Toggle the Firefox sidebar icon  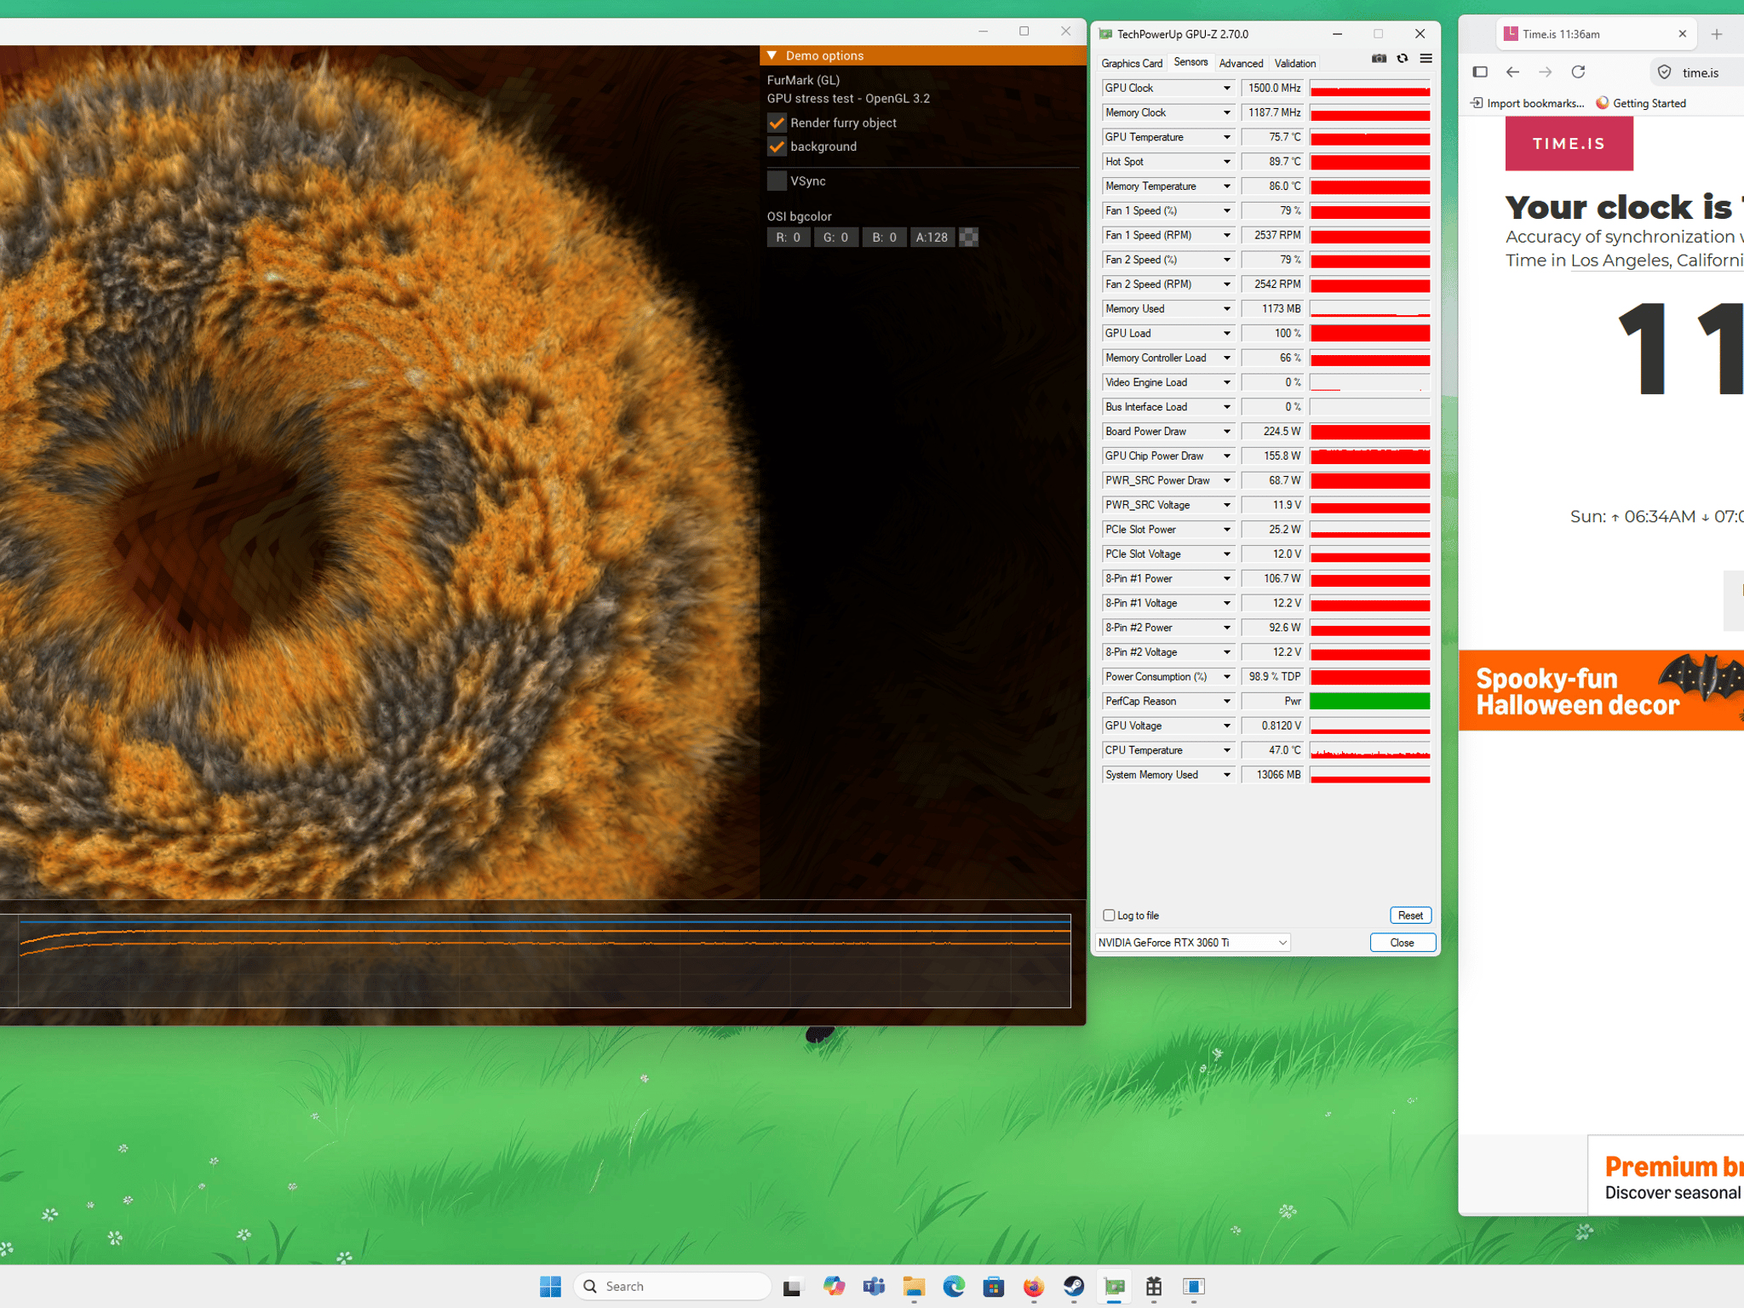(x=1480, y=72)
